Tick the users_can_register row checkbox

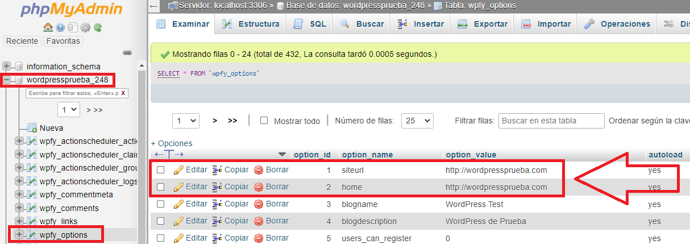coord(161,238)
